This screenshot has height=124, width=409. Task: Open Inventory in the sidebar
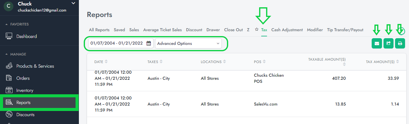coord(25,90)
